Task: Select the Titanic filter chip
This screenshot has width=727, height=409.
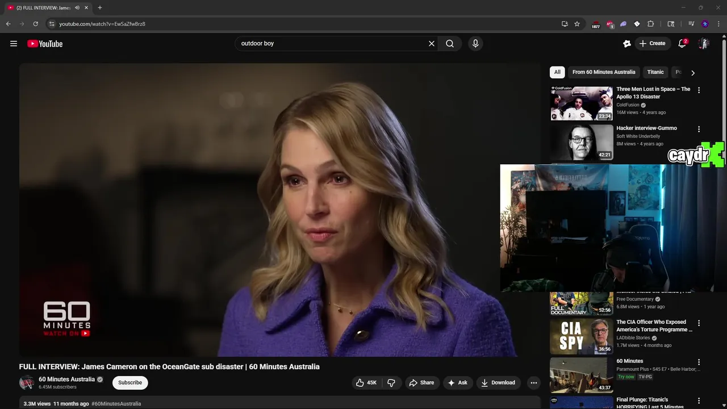Action: 655,72
